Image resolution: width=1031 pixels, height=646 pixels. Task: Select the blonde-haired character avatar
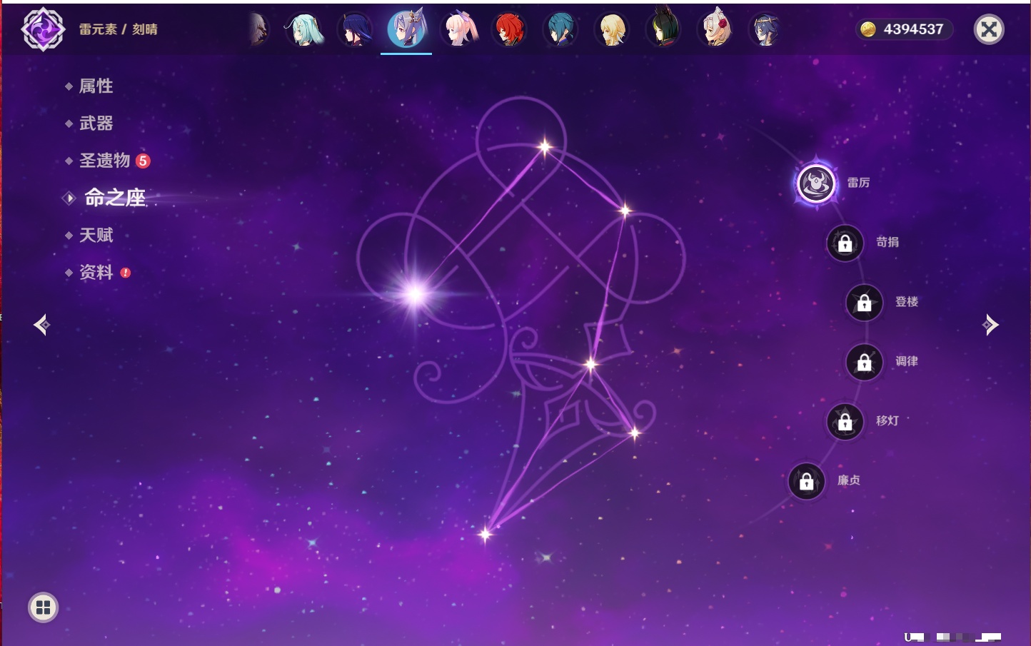tap(612, 30)
